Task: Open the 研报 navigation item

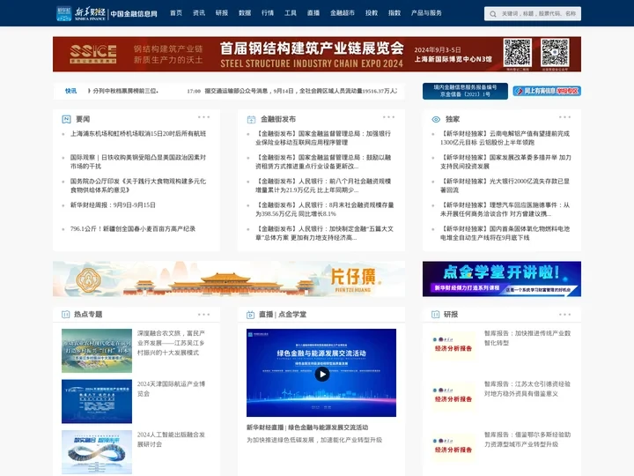Action: [x=222, y=13]
